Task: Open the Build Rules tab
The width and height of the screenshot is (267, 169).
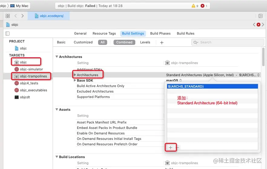Action: [x=186, y=33]
